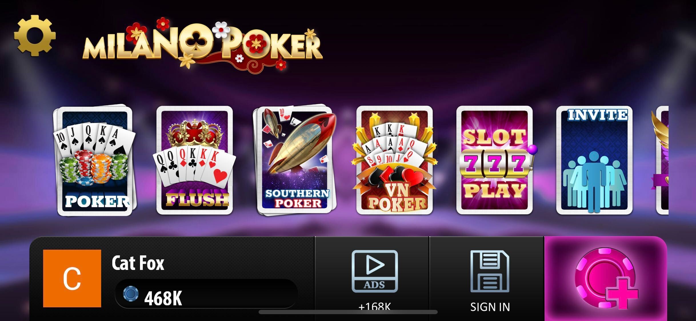Open the orange C profile avatar
Viewport: 696px width, 321px height.
[x=72, y=278]
